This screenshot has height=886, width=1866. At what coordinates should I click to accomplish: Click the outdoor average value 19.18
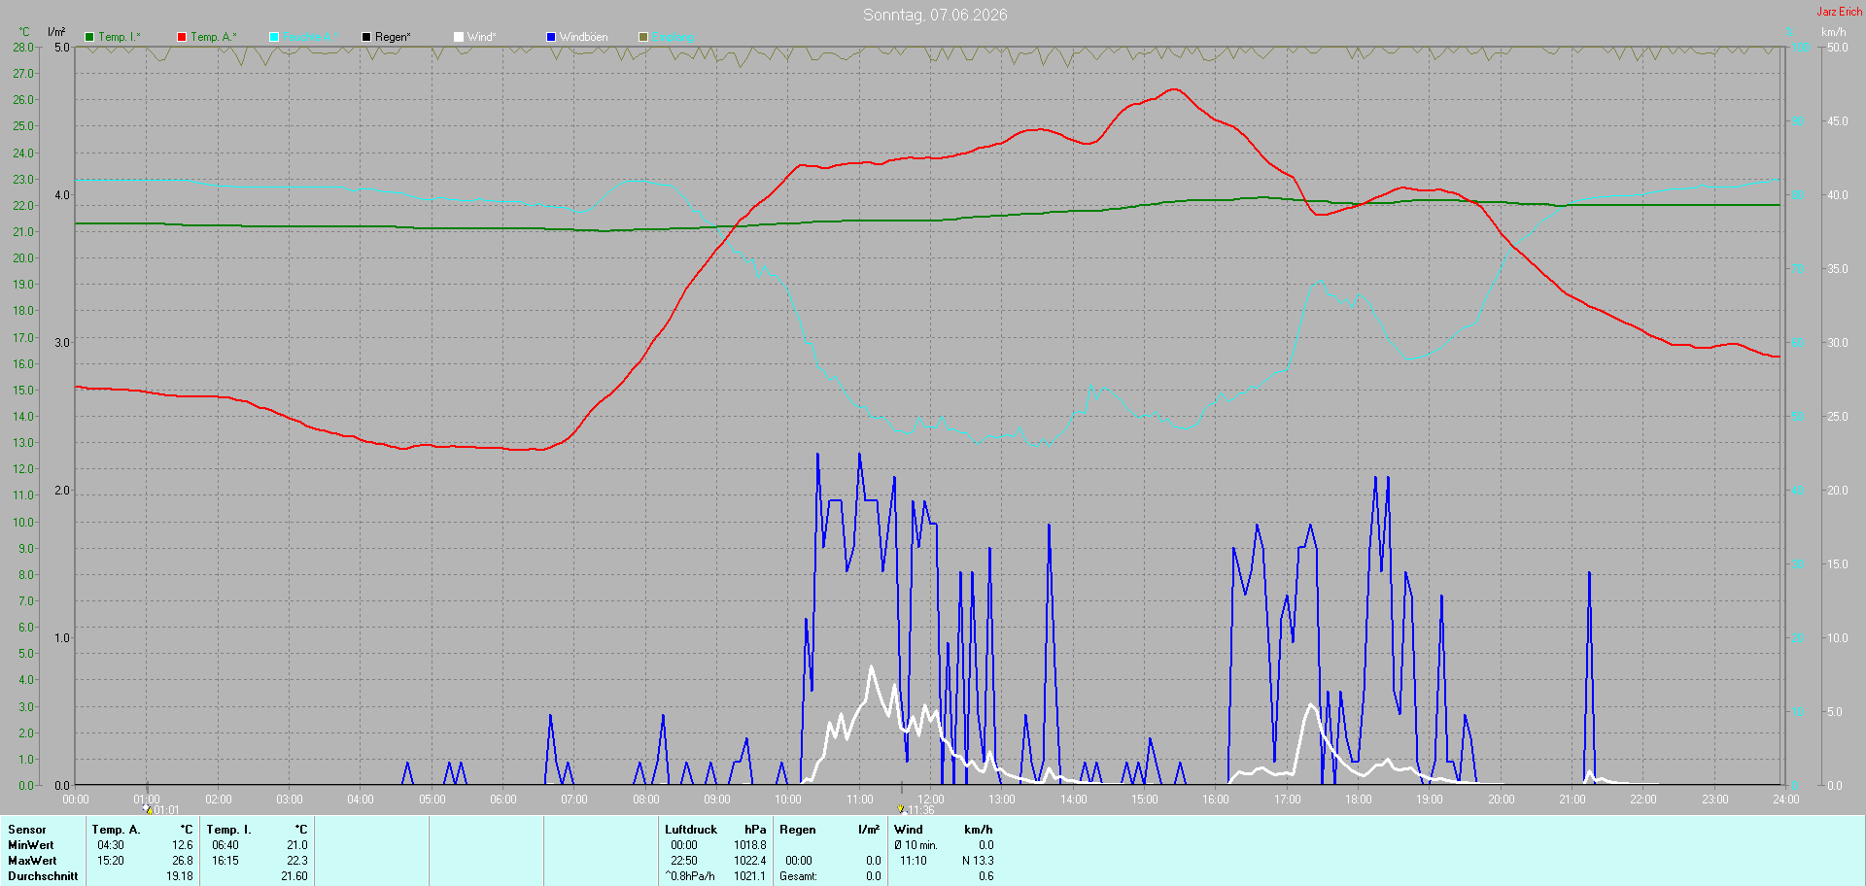(180, 876)
